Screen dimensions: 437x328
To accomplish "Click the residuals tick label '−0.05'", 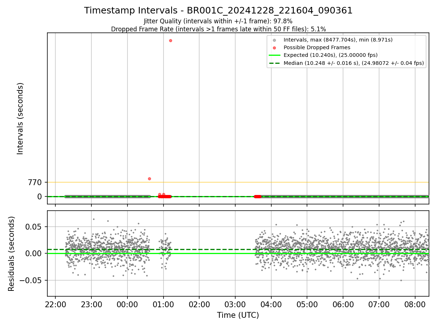I will 31,281.
